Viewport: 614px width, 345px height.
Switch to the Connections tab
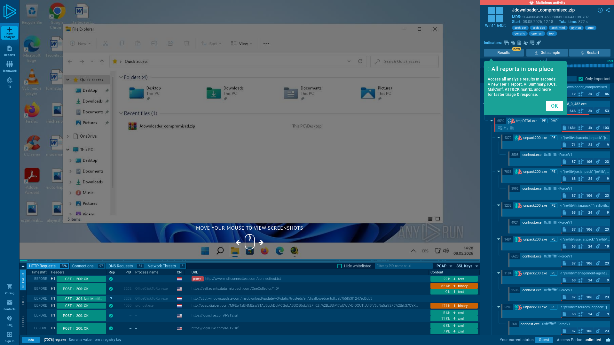click(x=88, y=266)
